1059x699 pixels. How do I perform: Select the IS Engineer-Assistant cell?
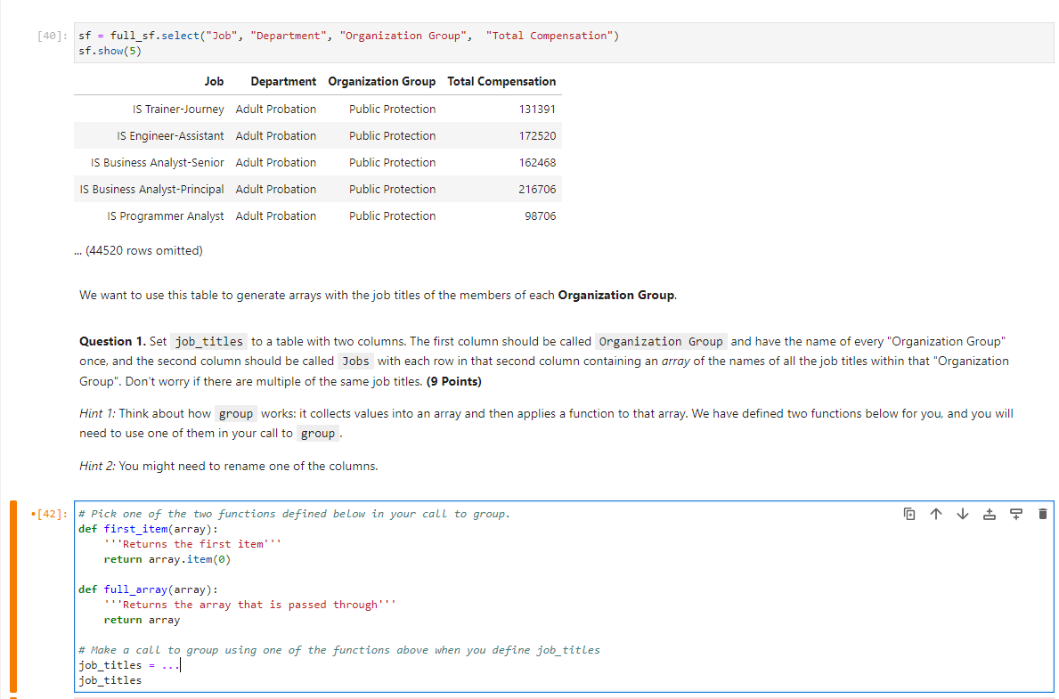pos(170,135)
